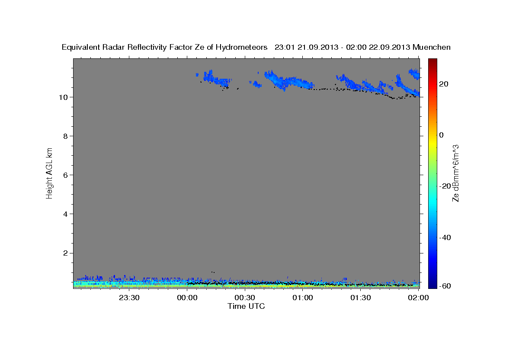Click the yellow region of the colorbar
The height and width of the screenshot is (346, 519).
[x=433, y=143]
